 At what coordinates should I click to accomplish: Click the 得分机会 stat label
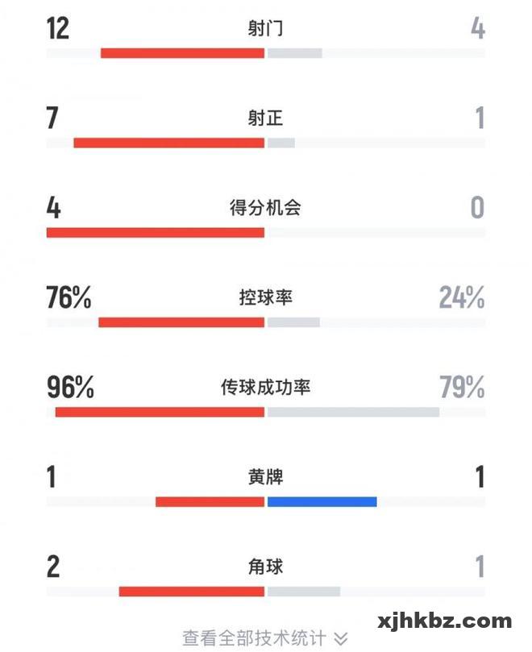pos(265,208)
